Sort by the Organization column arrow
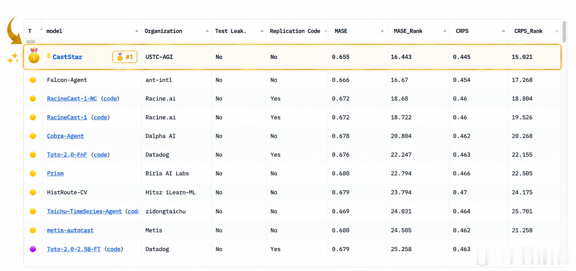576x271 pixels. pos(207,31)
